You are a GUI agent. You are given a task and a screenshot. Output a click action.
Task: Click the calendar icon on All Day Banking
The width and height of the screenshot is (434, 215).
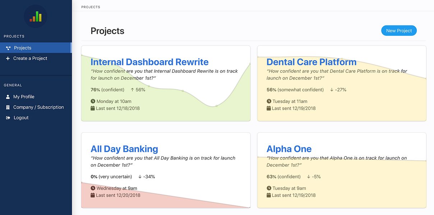coord(93,195)
